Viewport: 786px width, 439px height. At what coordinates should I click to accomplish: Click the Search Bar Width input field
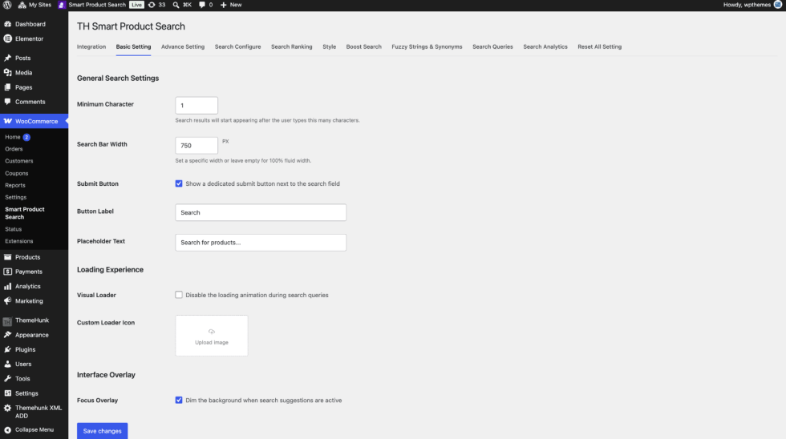(x=196, y=146)
